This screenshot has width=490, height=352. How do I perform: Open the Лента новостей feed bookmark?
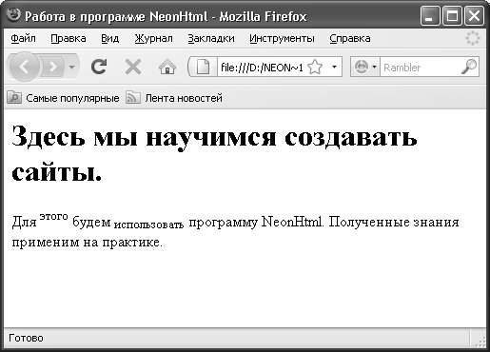coord(174,98)
